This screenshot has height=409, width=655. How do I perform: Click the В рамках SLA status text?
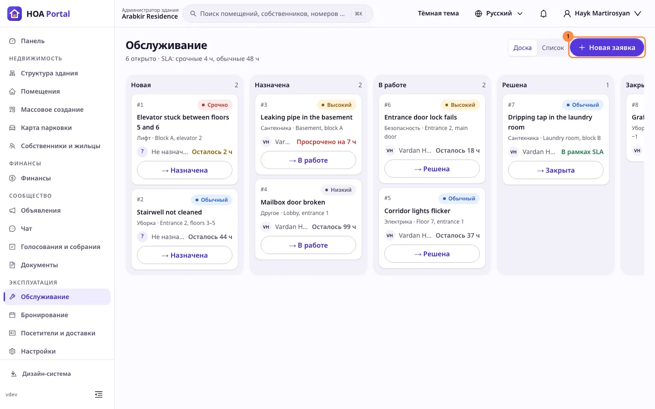point(582,152)
